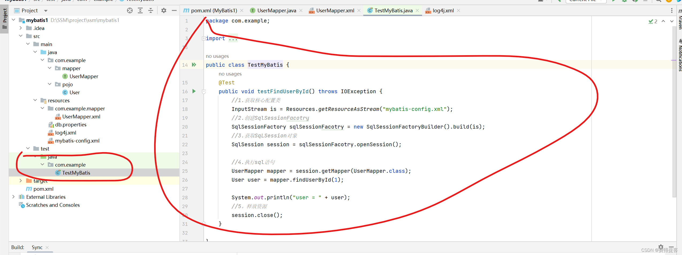Open the Sync tab in Build panel
The height and width of the screenshot is (255, 682).
pyautogui.click(x=37, y=247)
